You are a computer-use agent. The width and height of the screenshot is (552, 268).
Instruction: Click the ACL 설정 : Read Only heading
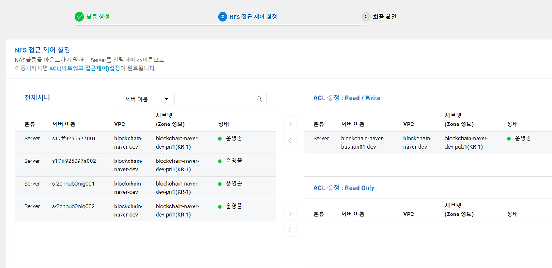click(344, 188)
